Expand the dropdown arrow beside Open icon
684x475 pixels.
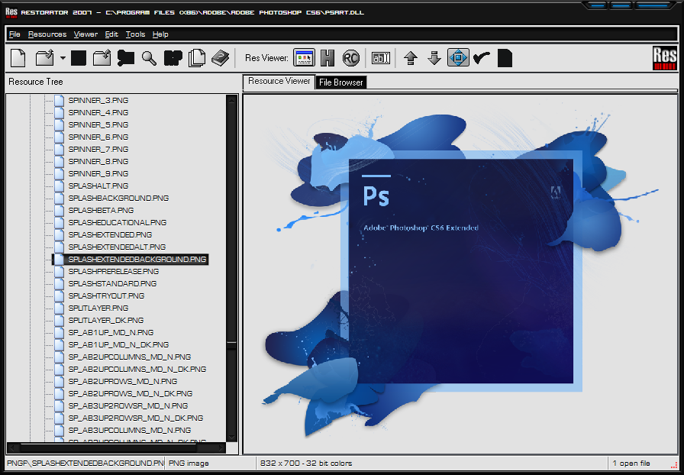point(63,58)
